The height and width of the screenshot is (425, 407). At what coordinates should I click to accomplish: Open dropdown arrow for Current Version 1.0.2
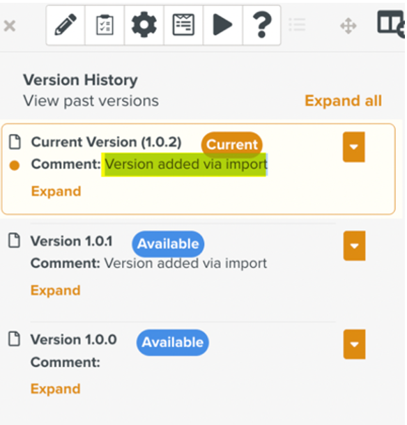tap(353, 147)
